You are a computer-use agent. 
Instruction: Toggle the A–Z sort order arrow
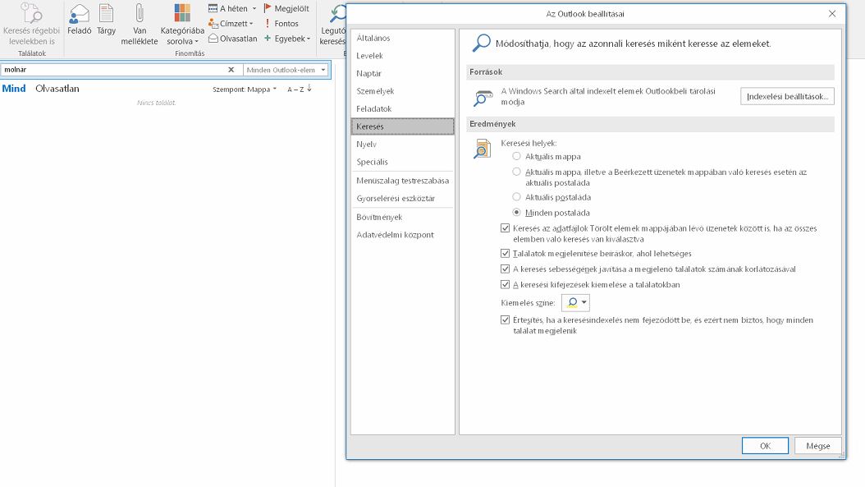300,89
